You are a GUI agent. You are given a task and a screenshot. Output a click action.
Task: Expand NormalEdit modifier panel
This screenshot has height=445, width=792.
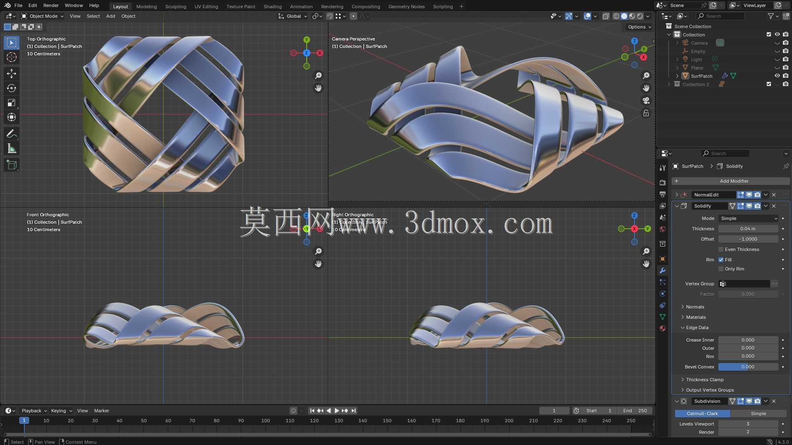pos(677,195)
